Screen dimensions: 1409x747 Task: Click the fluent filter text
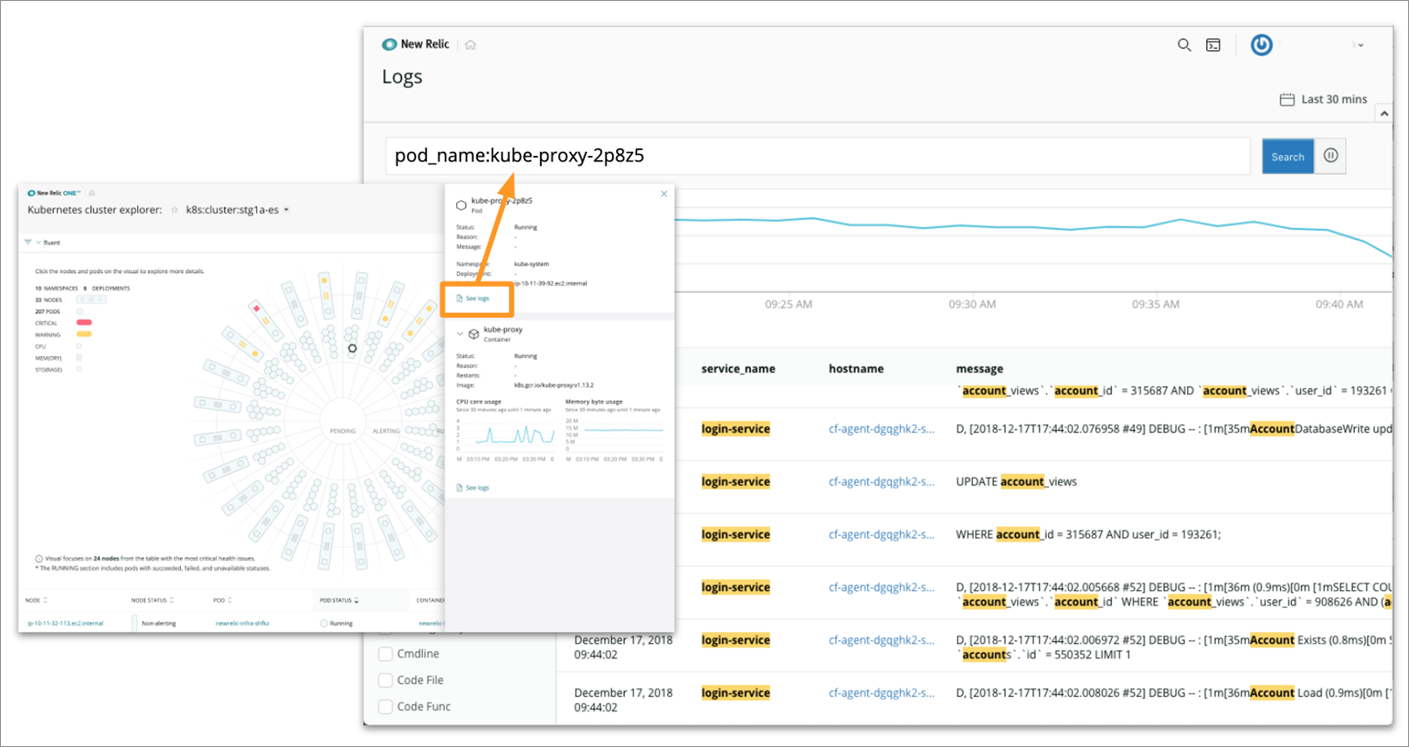pos(52,242)
